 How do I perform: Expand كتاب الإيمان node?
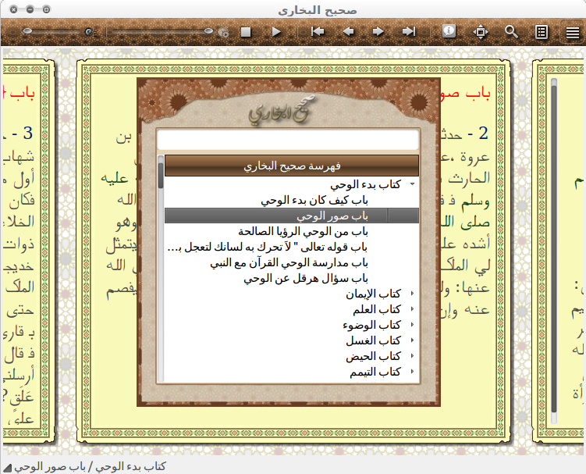point(412,294)
